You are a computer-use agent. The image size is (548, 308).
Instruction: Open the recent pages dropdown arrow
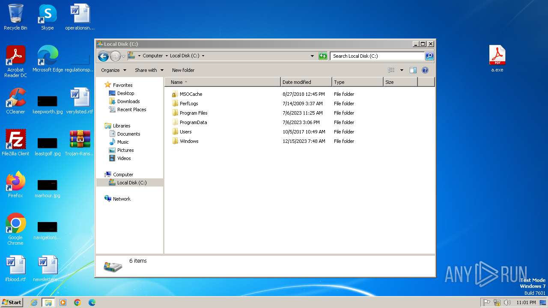(x=123, y=56)
